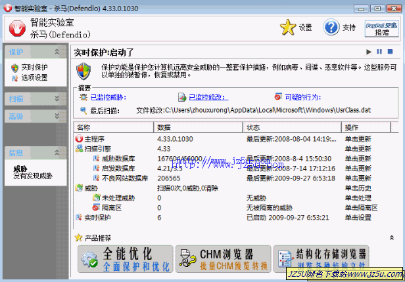Open settings via the yellow star icon
The width and height of the screenshot is (405, 282).
(x=288, y=28)
